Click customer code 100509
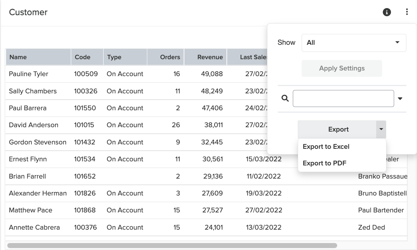417x250 pixels. [x=86, y=74]
